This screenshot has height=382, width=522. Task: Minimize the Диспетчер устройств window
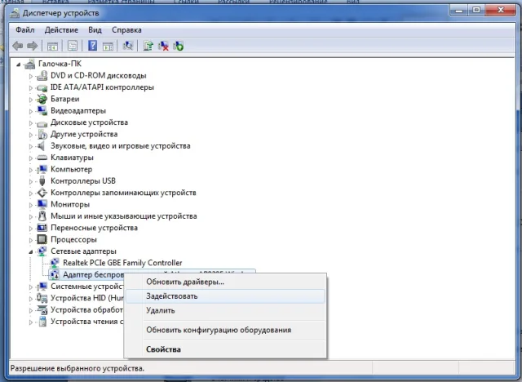(459, 11)
